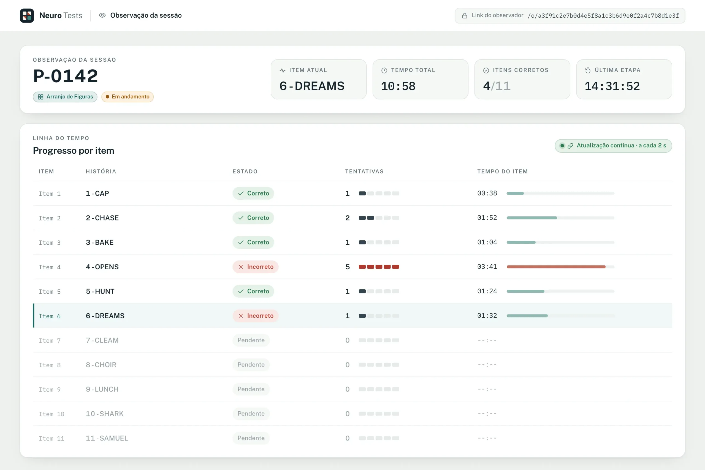Click the 01:32 time for 6-DREAMS

coord(487,316)
